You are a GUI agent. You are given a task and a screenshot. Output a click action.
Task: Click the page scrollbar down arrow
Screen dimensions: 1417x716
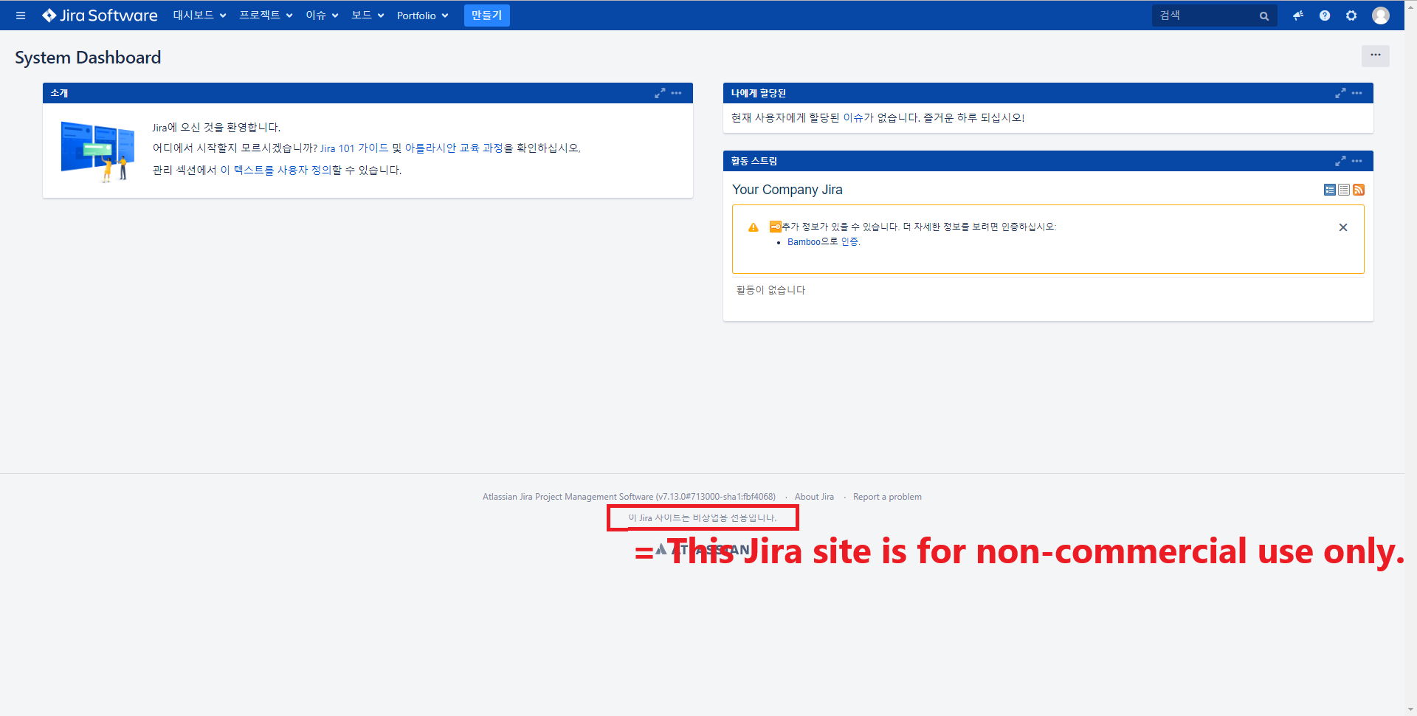click(x=1410, y=709)
